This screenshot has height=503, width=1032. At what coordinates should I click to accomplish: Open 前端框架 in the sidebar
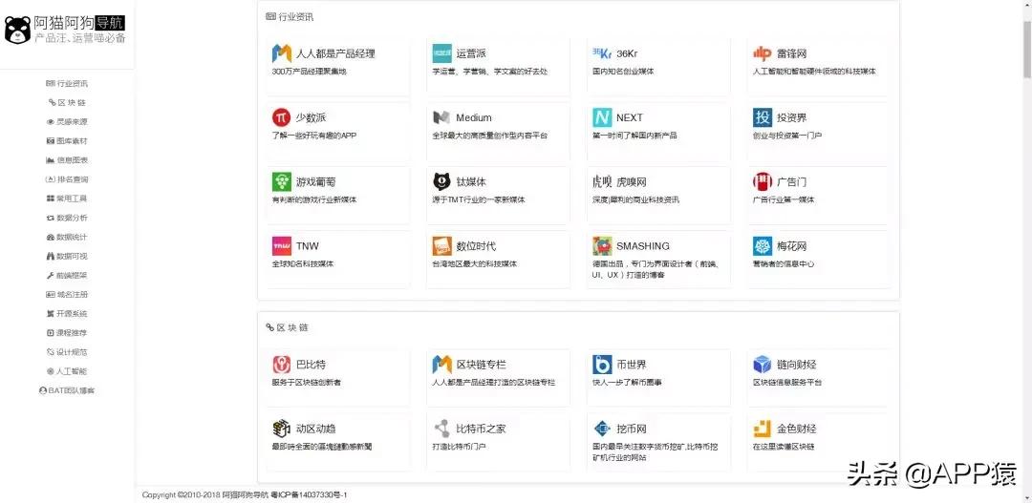pyautogui.click(x=67, y=276)
